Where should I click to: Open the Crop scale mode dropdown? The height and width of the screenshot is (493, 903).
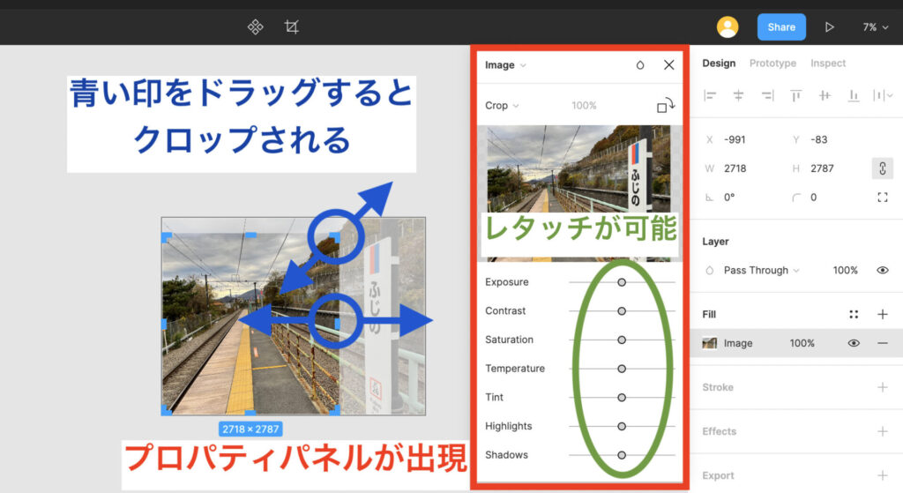coord(502,106)
